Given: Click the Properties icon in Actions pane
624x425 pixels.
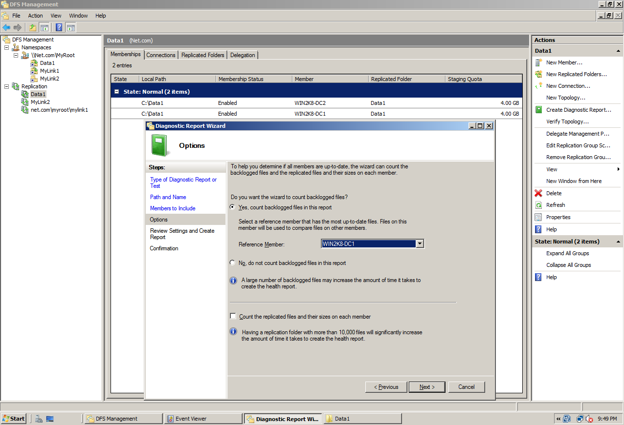Looking at the screenshot, I should click(x=539, y=217).
